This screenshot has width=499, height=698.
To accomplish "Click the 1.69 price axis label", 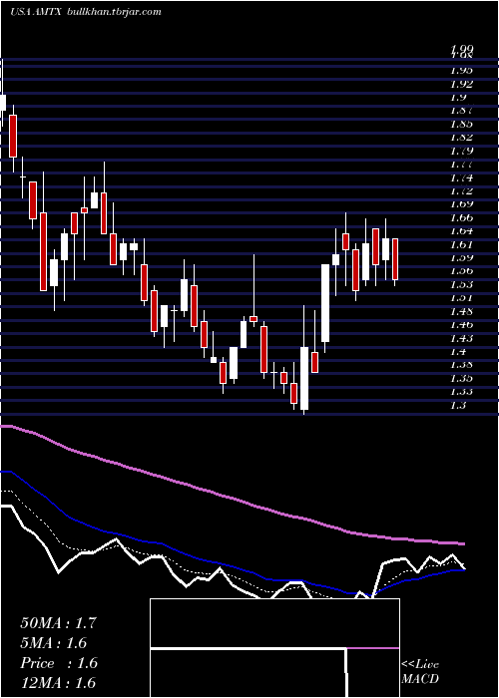I will point(461,204).
